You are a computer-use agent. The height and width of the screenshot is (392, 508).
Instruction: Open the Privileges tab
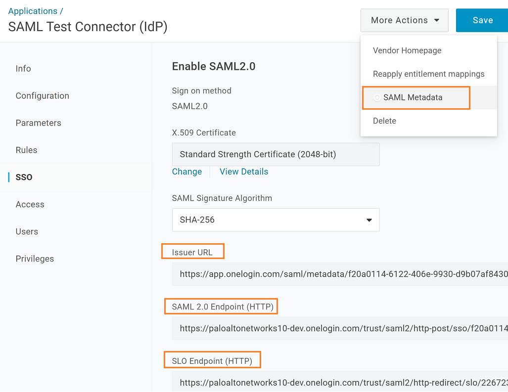click(35, 259)
